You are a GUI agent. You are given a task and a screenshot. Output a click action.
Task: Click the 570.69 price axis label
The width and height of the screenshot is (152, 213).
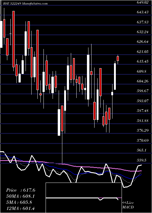pyautogui.click(x=143, y=140)
